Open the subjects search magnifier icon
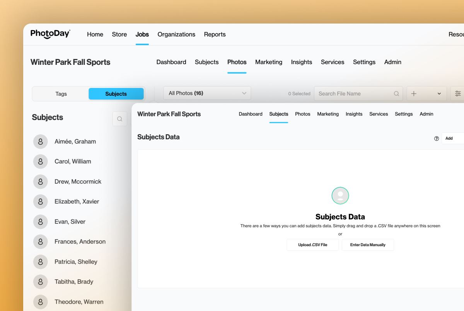The width and height of the screenshot is (464, 311). pos(120,119)
